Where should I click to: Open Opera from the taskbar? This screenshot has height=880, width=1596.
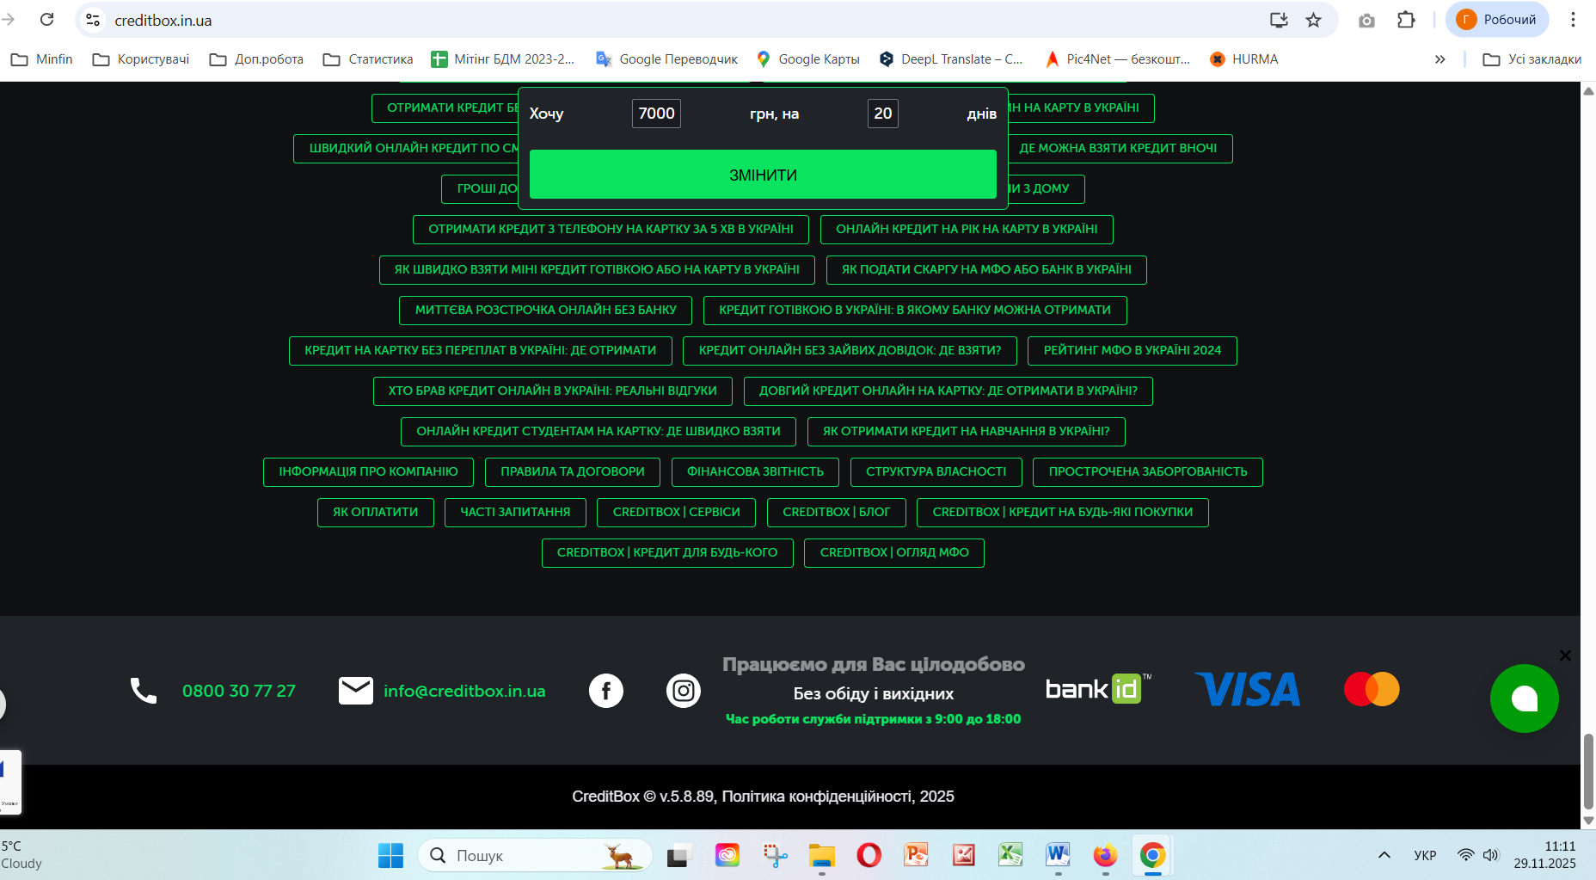[869, 856]
